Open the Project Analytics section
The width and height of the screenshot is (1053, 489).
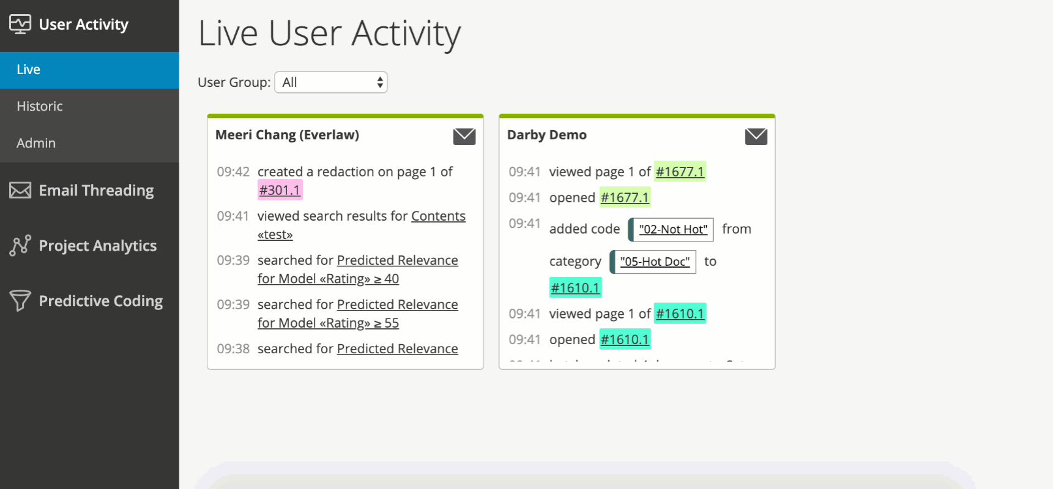tap(89, 245)
